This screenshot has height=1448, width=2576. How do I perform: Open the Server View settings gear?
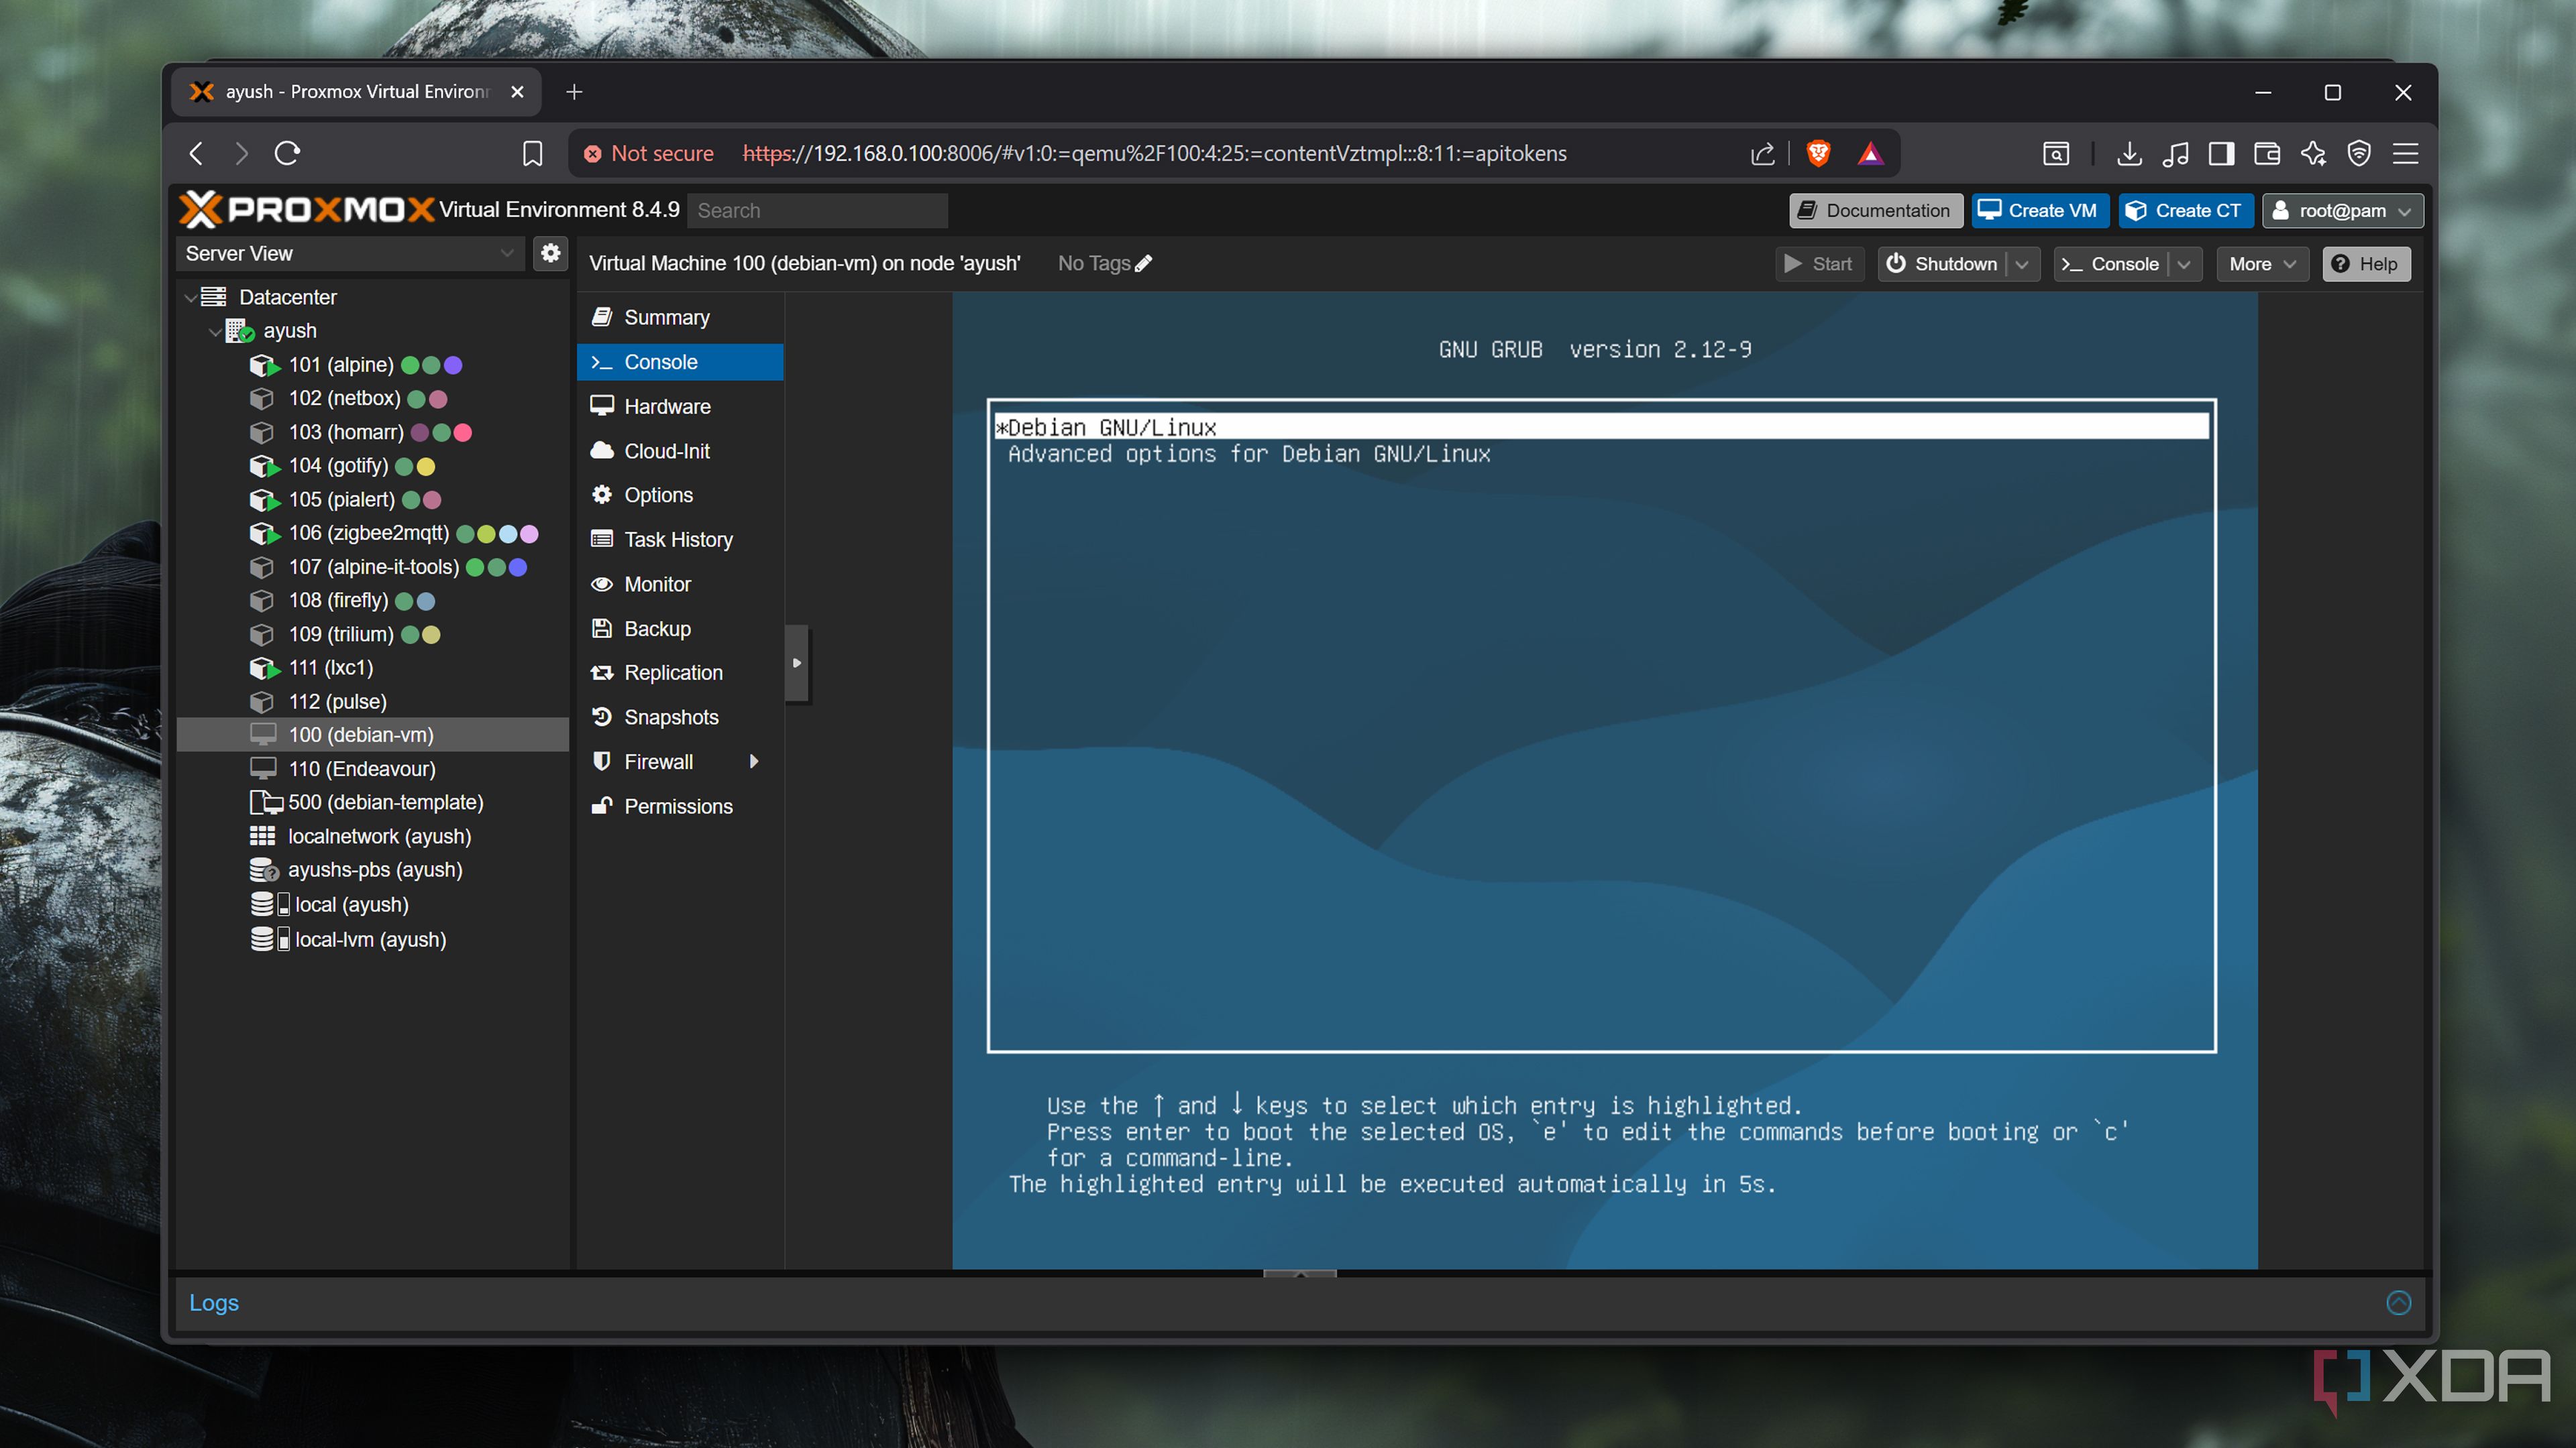pos(550,254)
